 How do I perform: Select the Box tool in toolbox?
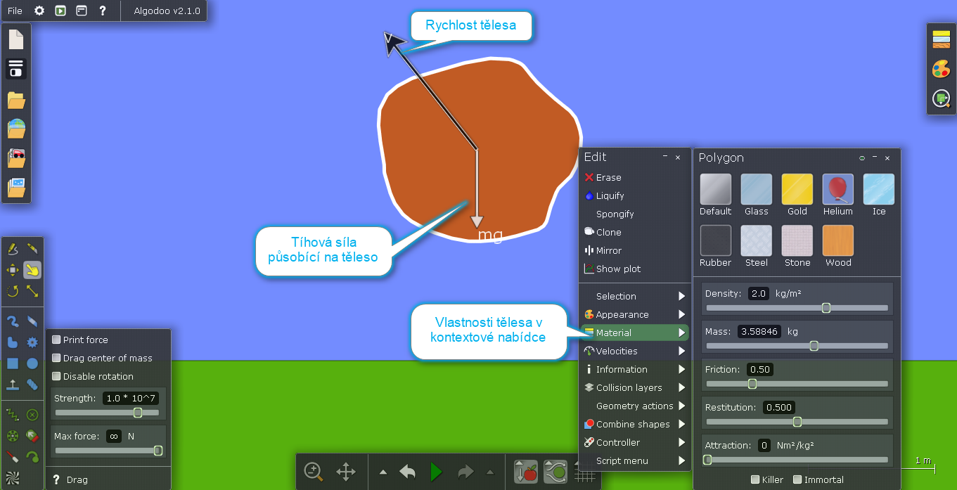(x=13, y=363)
